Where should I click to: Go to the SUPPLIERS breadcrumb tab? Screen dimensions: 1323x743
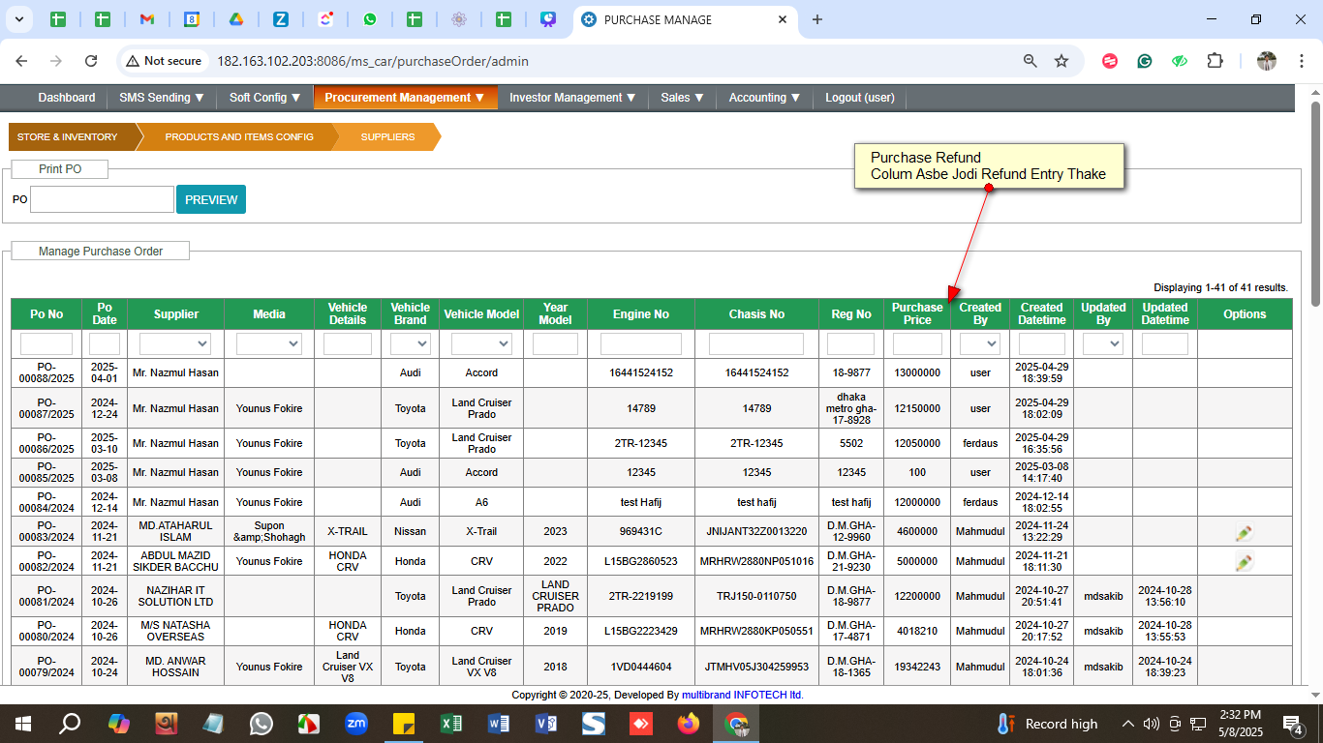point(387,137)
